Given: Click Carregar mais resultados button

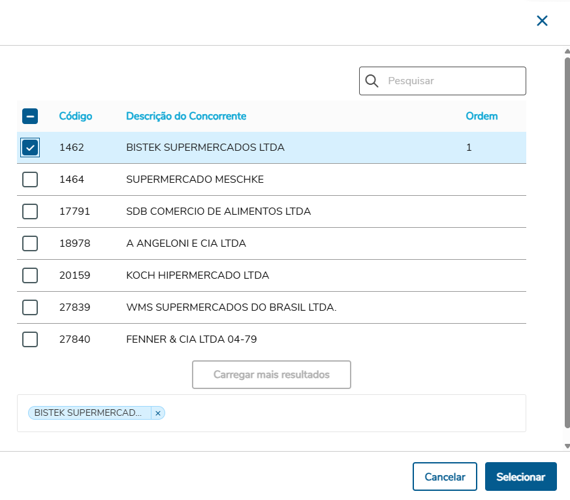Looking at the screenshot, I should click(x=272, y=375).
